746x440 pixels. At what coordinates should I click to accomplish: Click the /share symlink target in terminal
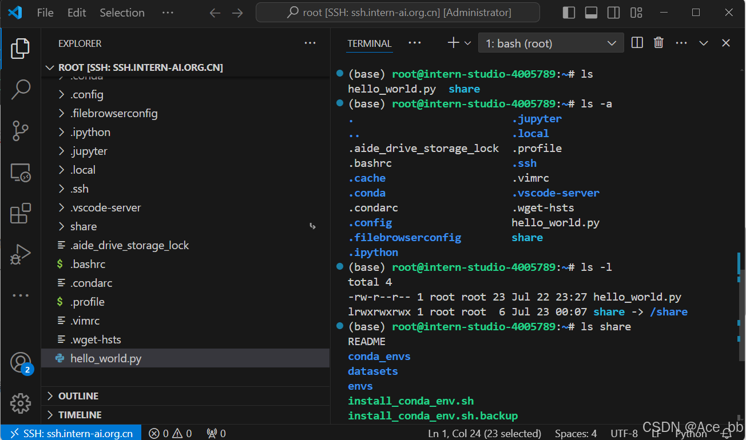[x=669, y=312]
